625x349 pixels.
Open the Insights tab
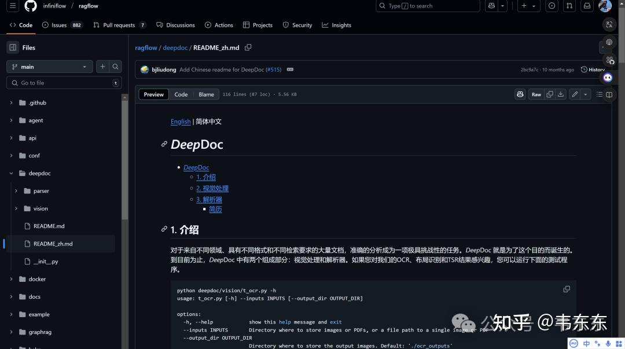[337, 25]
